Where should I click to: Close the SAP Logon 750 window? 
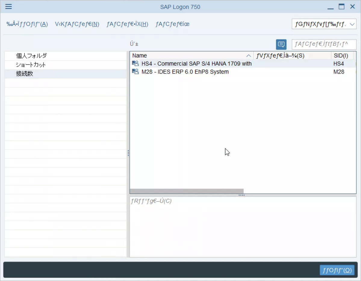pos(353,6)
